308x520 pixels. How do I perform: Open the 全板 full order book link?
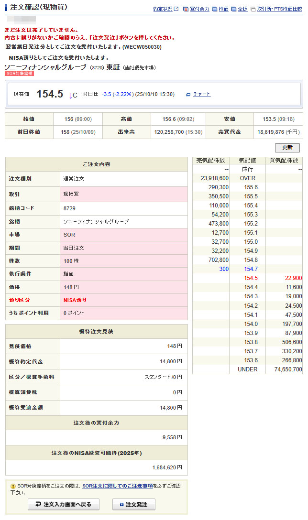[x=242, y=9]
